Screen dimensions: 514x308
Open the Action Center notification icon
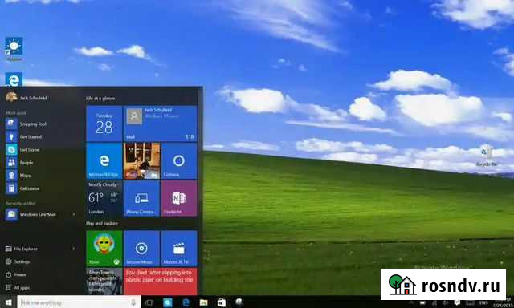[457, 302]
